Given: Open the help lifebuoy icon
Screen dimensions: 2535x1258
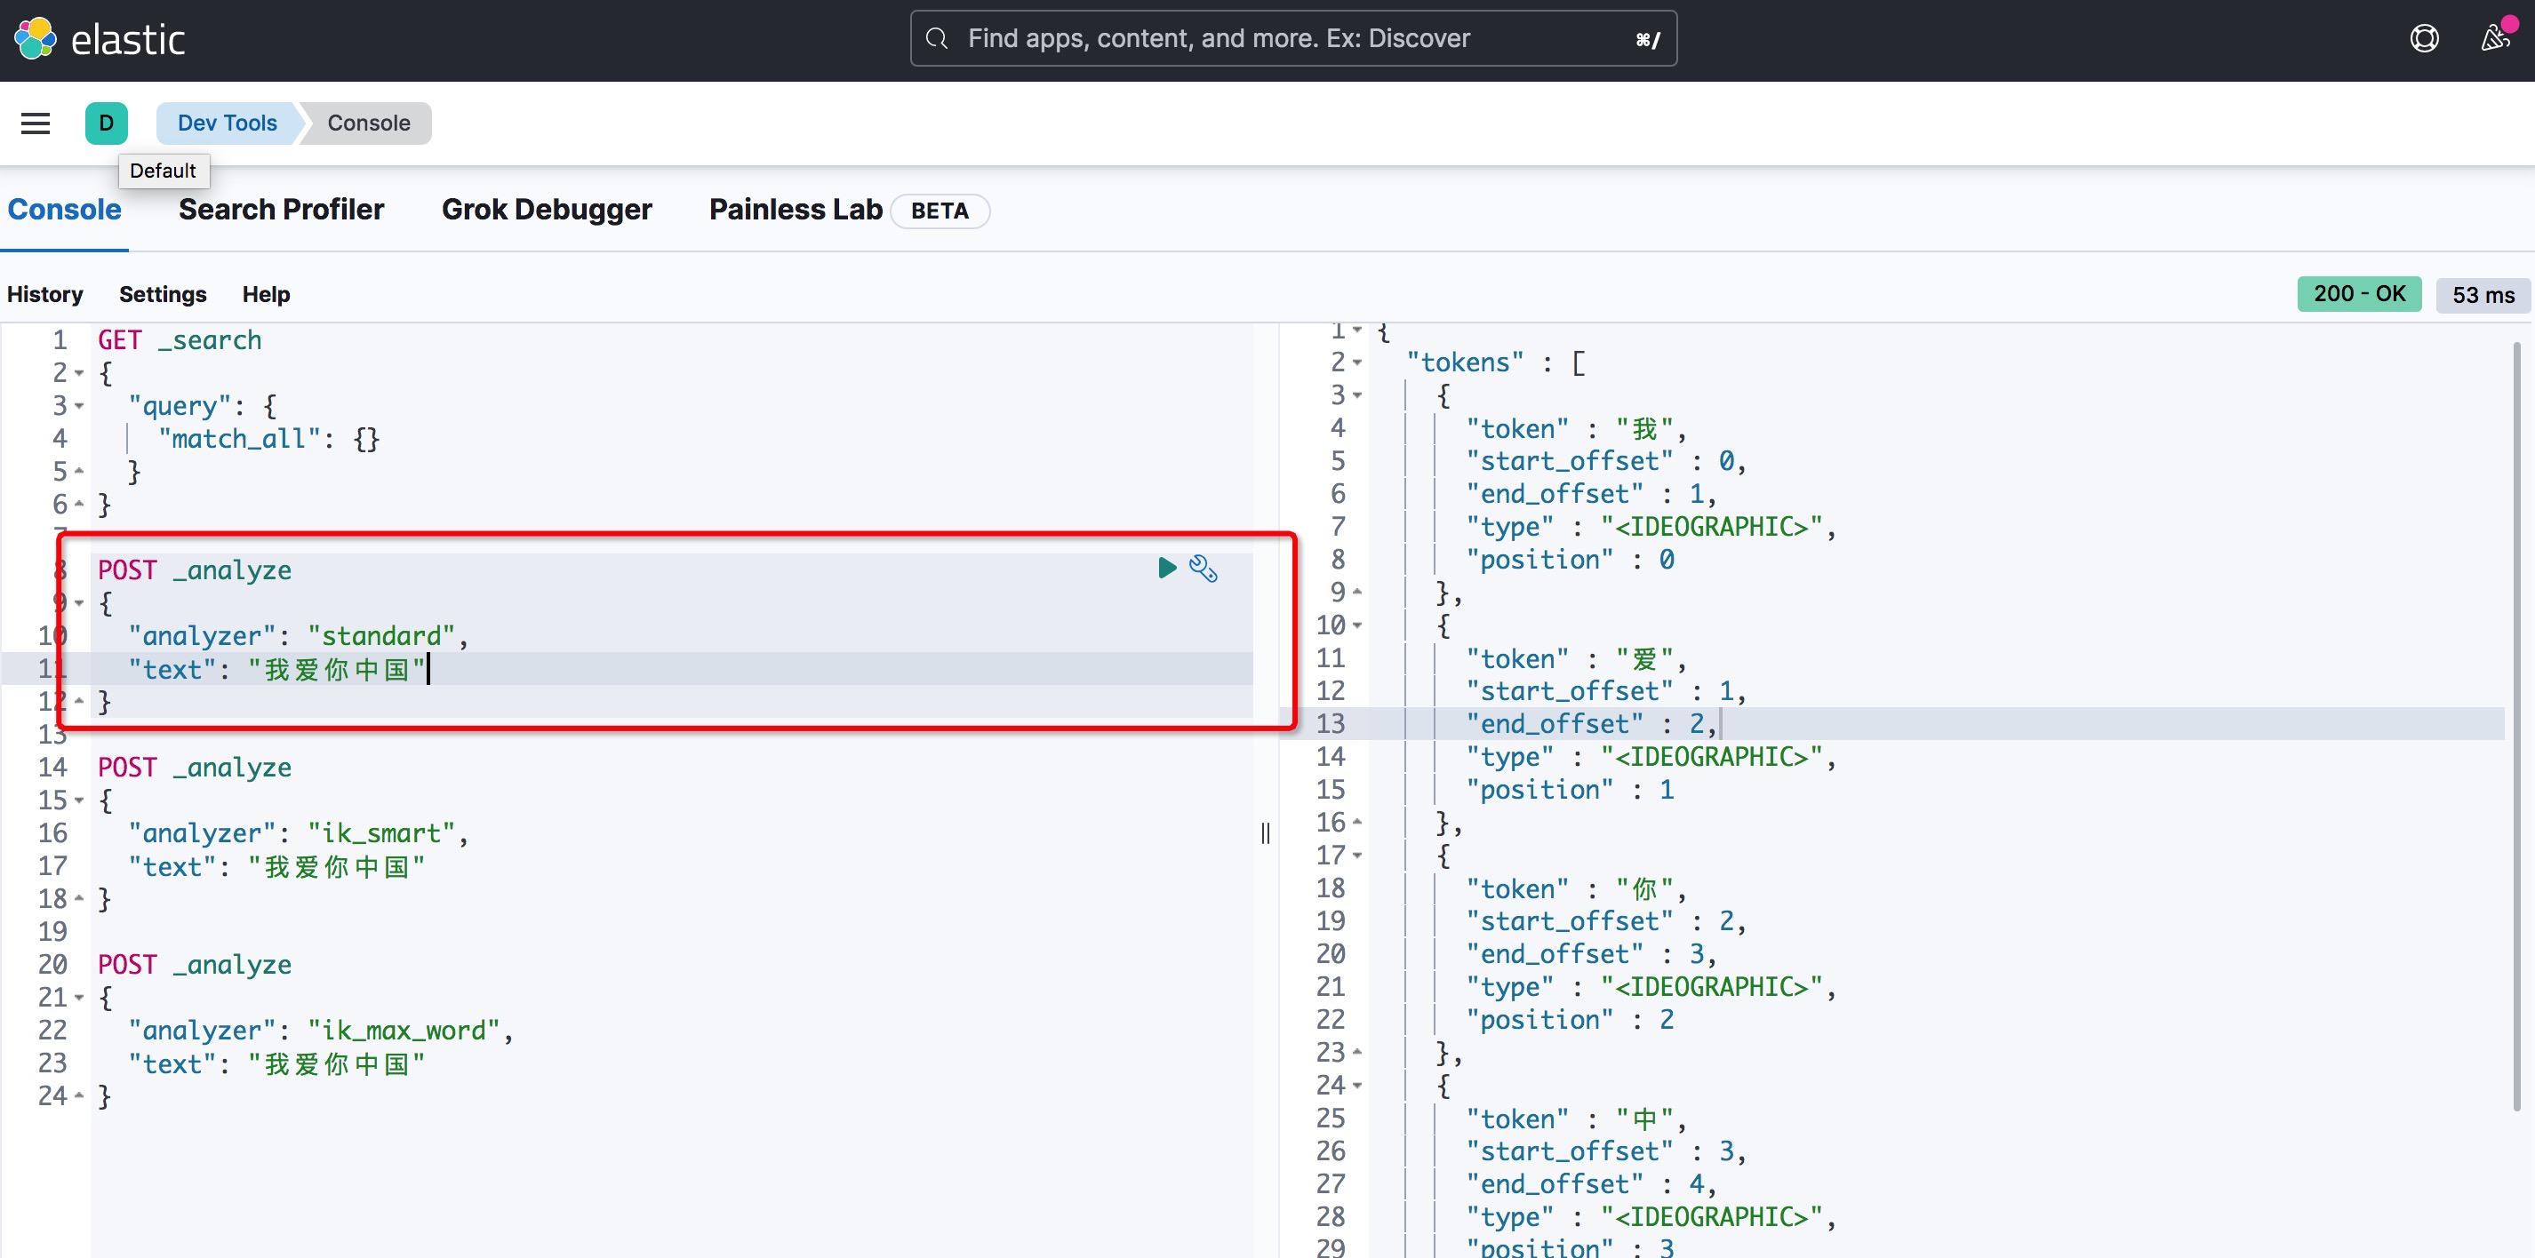Looking at the screenshot, I should [x=2424, y=38].
